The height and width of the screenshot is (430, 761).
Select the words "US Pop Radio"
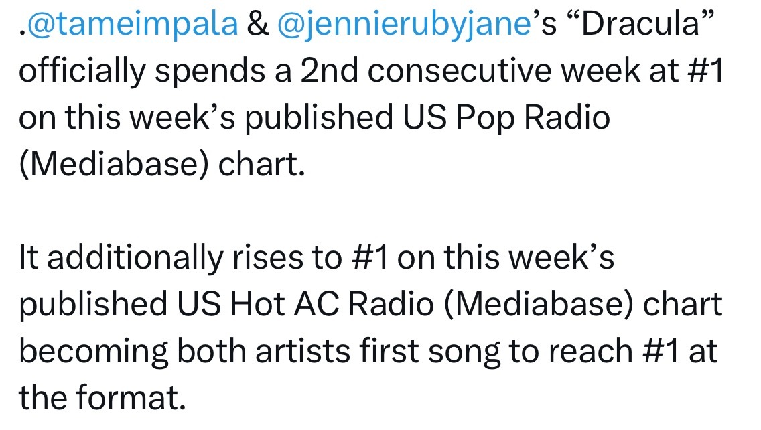tap(506, 118)
